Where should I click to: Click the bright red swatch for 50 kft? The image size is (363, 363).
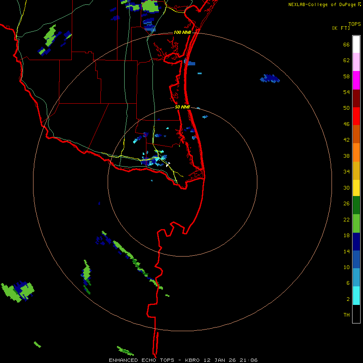(356, 116)
